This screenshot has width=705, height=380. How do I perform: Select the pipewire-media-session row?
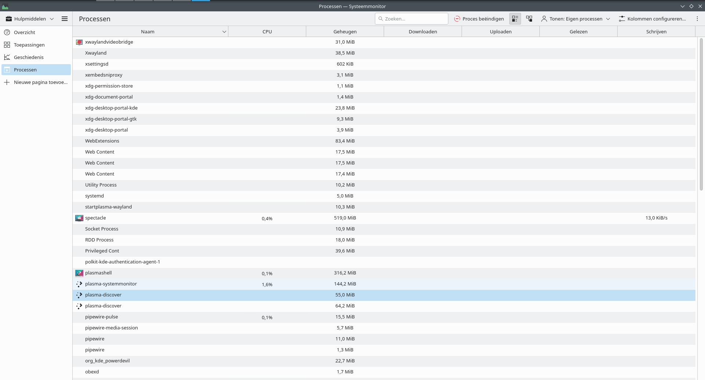tap(384, 328)
